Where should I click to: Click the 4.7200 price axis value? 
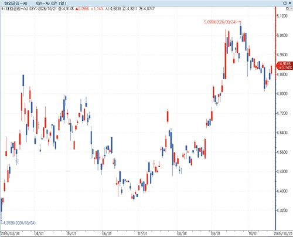tap(282, 113)
